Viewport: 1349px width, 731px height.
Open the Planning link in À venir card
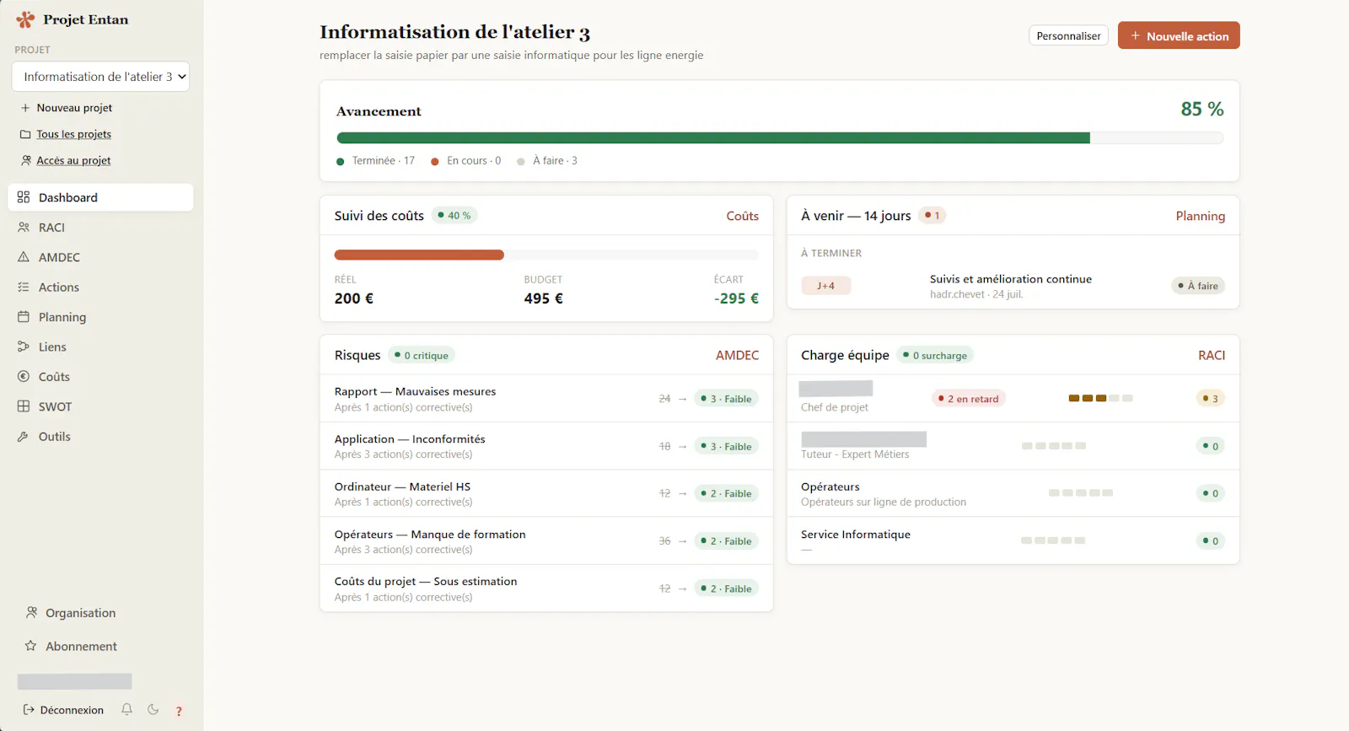[x=1200, y=216]
